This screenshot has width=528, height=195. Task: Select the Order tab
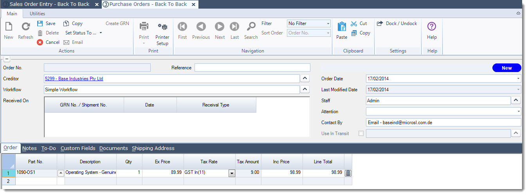pos(11,148)
